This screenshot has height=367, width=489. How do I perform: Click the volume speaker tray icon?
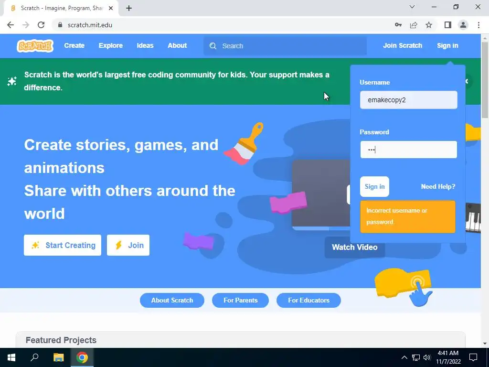pyautogui.click(x=427, y=357)
